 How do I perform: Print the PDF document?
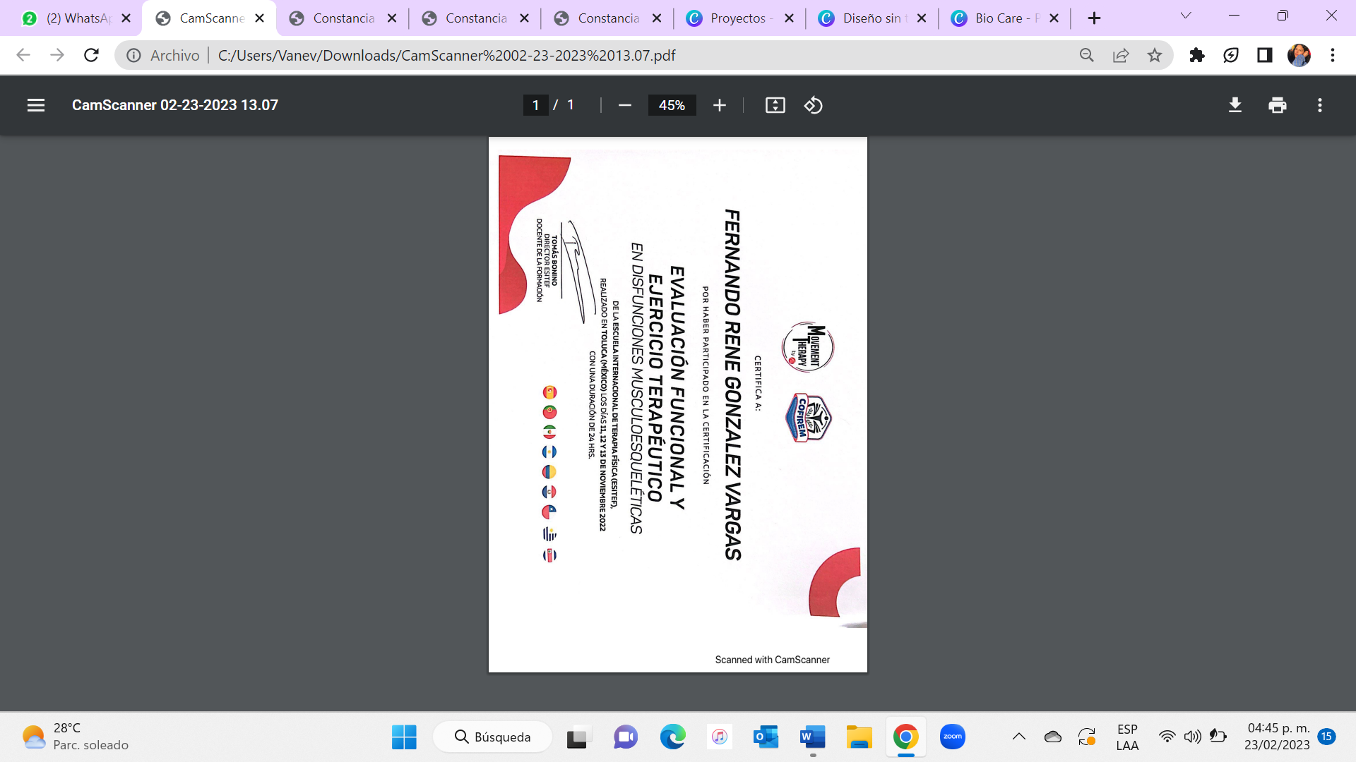point(1277,105)
